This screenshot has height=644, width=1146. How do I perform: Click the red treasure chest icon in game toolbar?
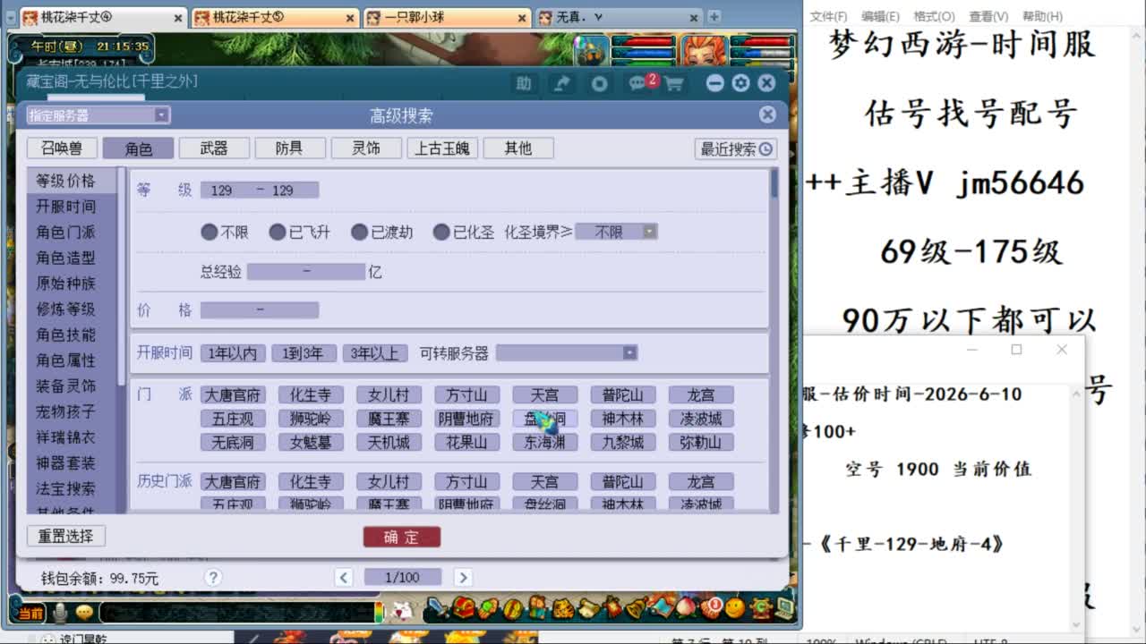(x=463, y=608)
